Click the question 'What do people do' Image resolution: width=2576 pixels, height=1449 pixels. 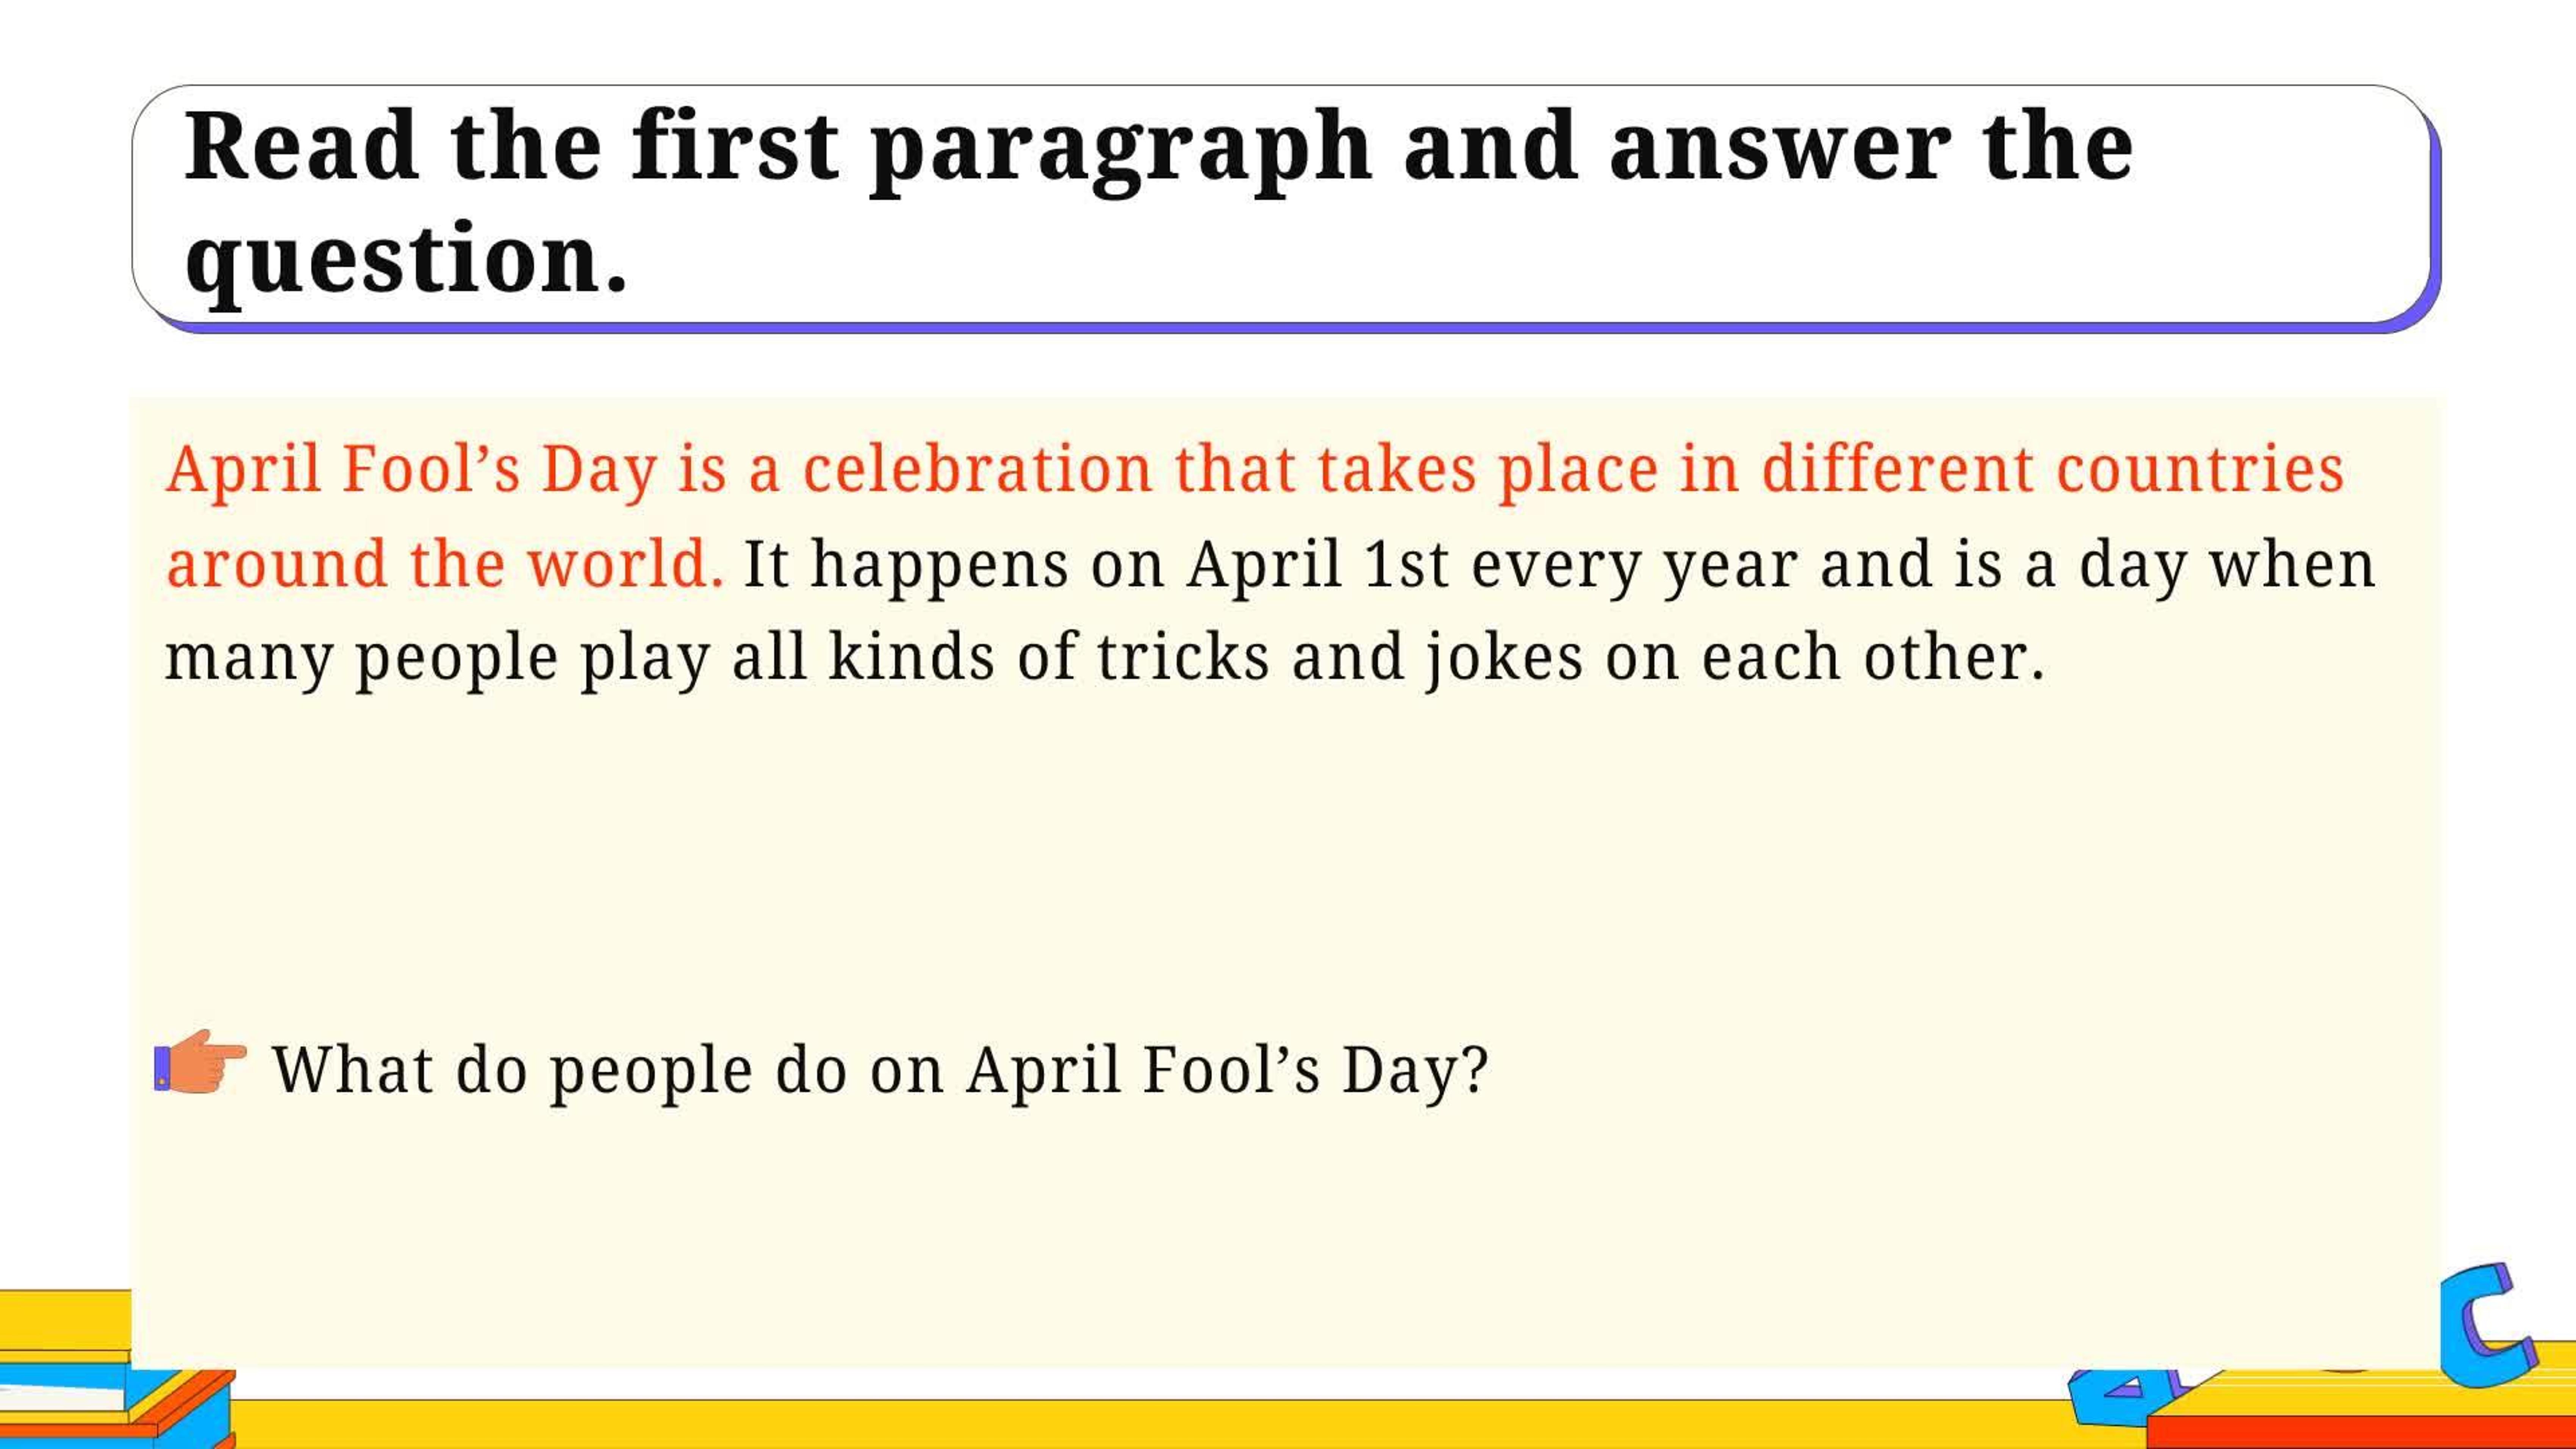560,1071
